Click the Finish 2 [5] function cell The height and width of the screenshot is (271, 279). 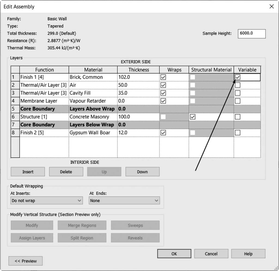pyautogui.click(x=44, y=133)
